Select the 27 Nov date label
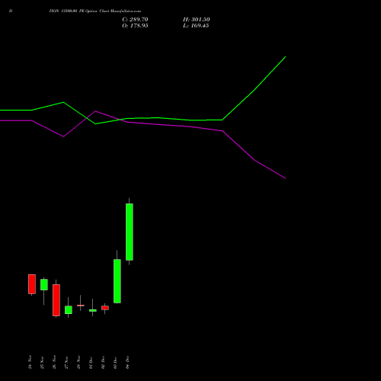This screenshot has width=381, height=381. pos(66,363)
